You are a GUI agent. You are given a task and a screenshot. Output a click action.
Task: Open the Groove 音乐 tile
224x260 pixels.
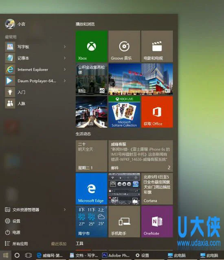pos(124,46)
